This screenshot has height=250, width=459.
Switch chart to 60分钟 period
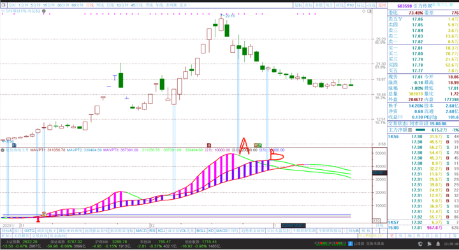(77, 5)
